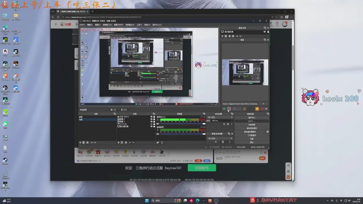Screen dimensions: 363x204
Task: Click the green 切换账号 button on Douyu page
Action: tap(202, 168)
